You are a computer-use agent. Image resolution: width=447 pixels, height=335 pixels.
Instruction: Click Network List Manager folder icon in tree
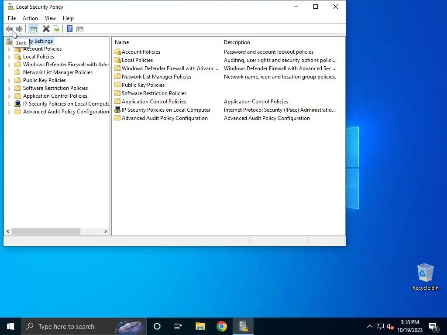click(x=17, y=72)
